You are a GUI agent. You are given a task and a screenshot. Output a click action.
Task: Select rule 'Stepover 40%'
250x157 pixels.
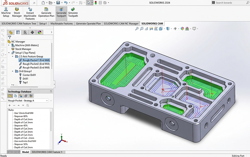(21, 126)
